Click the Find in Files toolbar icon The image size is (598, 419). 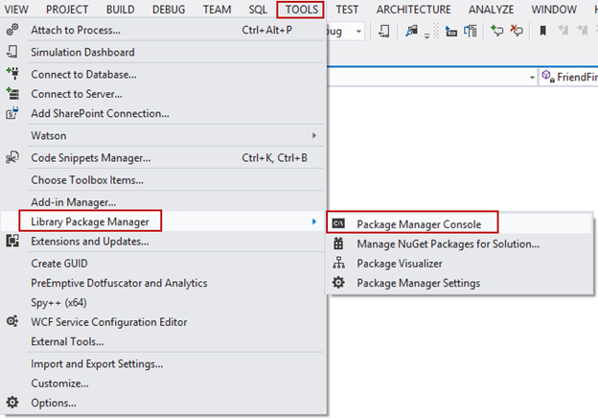(411, 31)
